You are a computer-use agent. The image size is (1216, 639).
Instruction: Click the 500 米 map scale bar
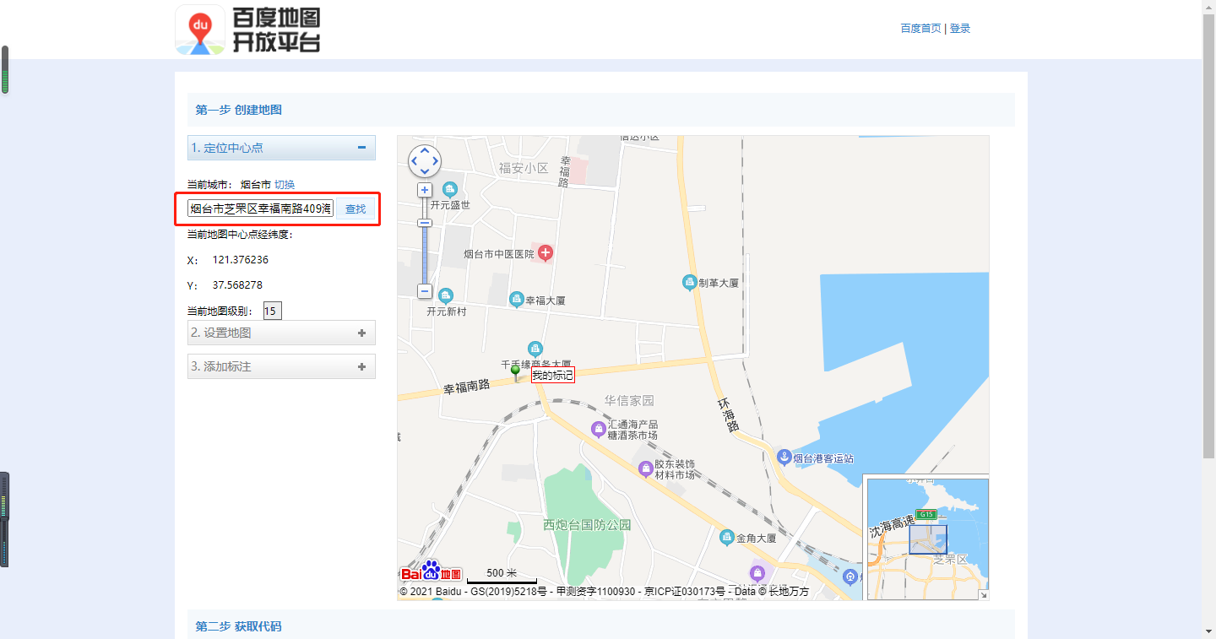[502, 576]
